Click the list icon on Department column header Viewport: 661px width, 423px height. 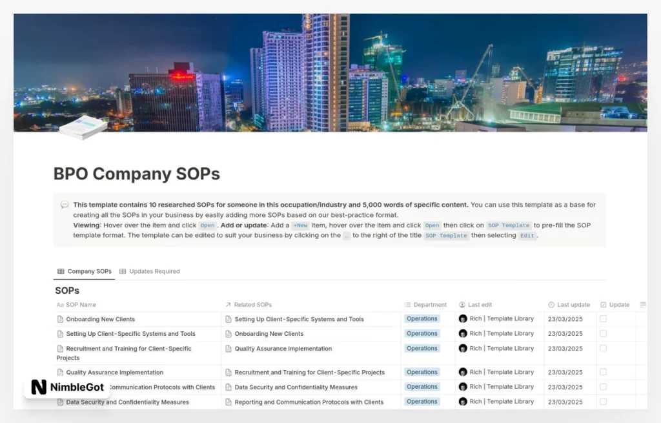(x=408, y=304)
